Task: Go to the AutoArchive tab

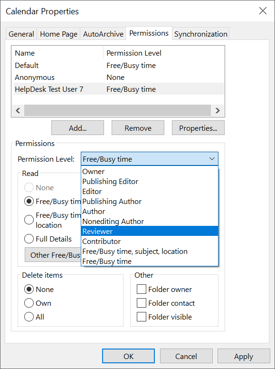Action: [103, 34]
